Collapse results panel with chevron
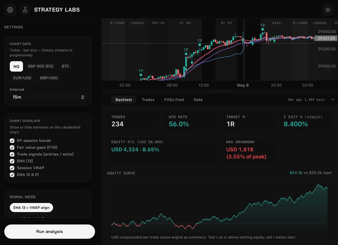Screen dimensions: 338x245 [x=333, y=100]
